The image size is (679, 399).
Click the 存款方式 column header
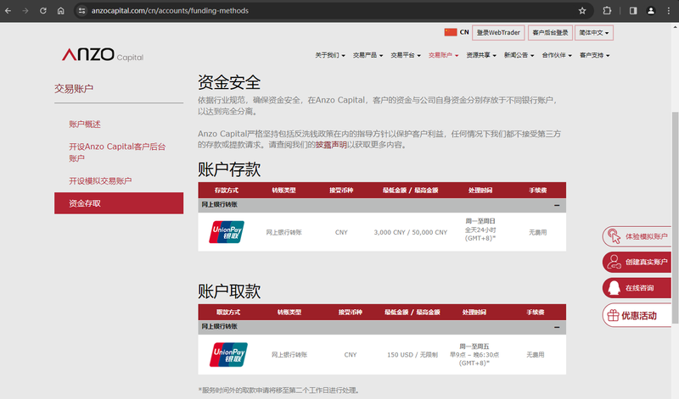227,191
